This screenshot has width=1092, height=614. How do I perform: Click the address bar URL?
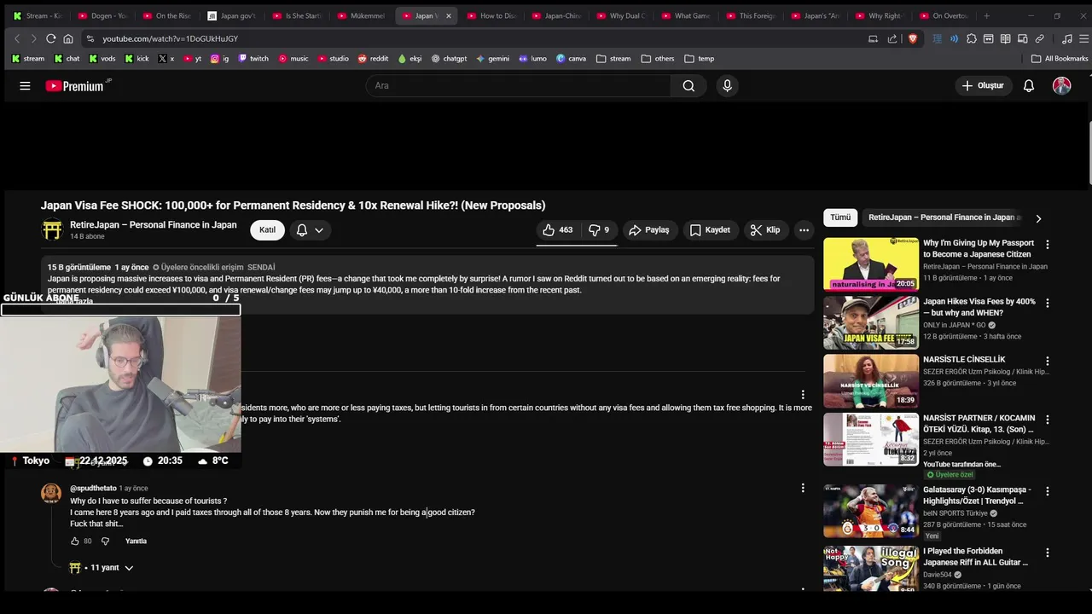170,38
